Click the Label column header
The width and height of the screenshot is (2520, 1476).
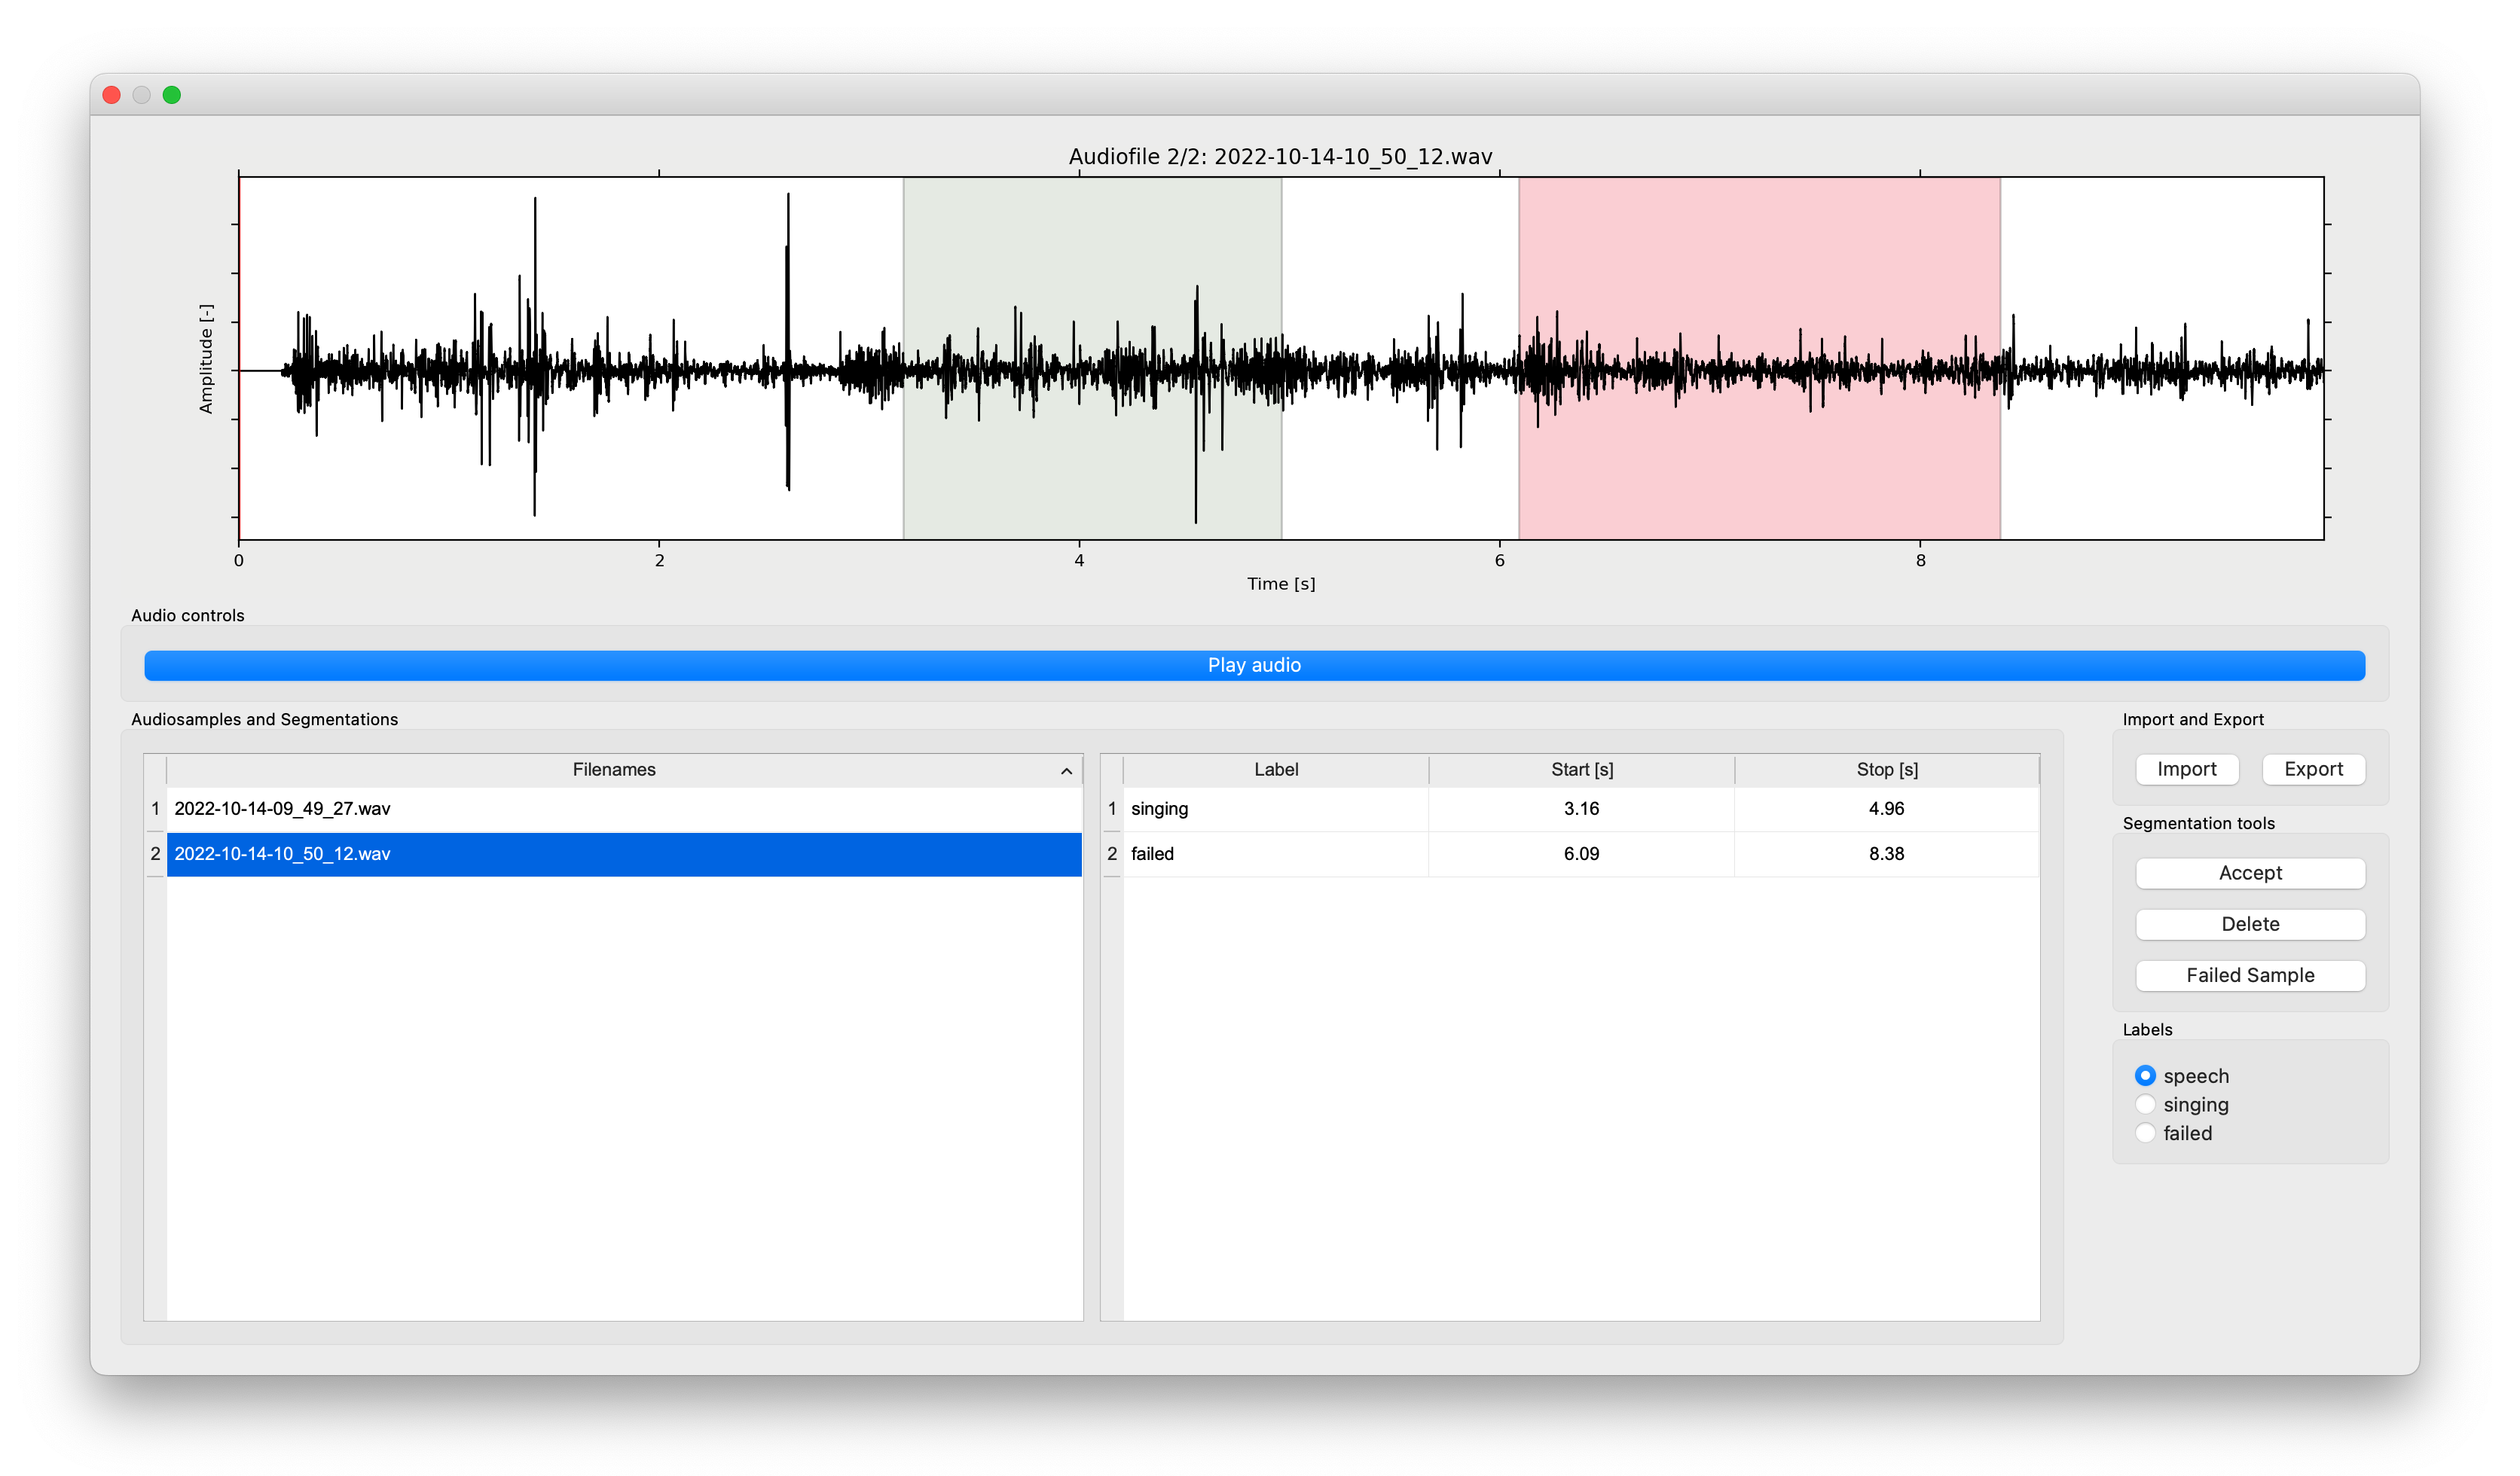1276,770
